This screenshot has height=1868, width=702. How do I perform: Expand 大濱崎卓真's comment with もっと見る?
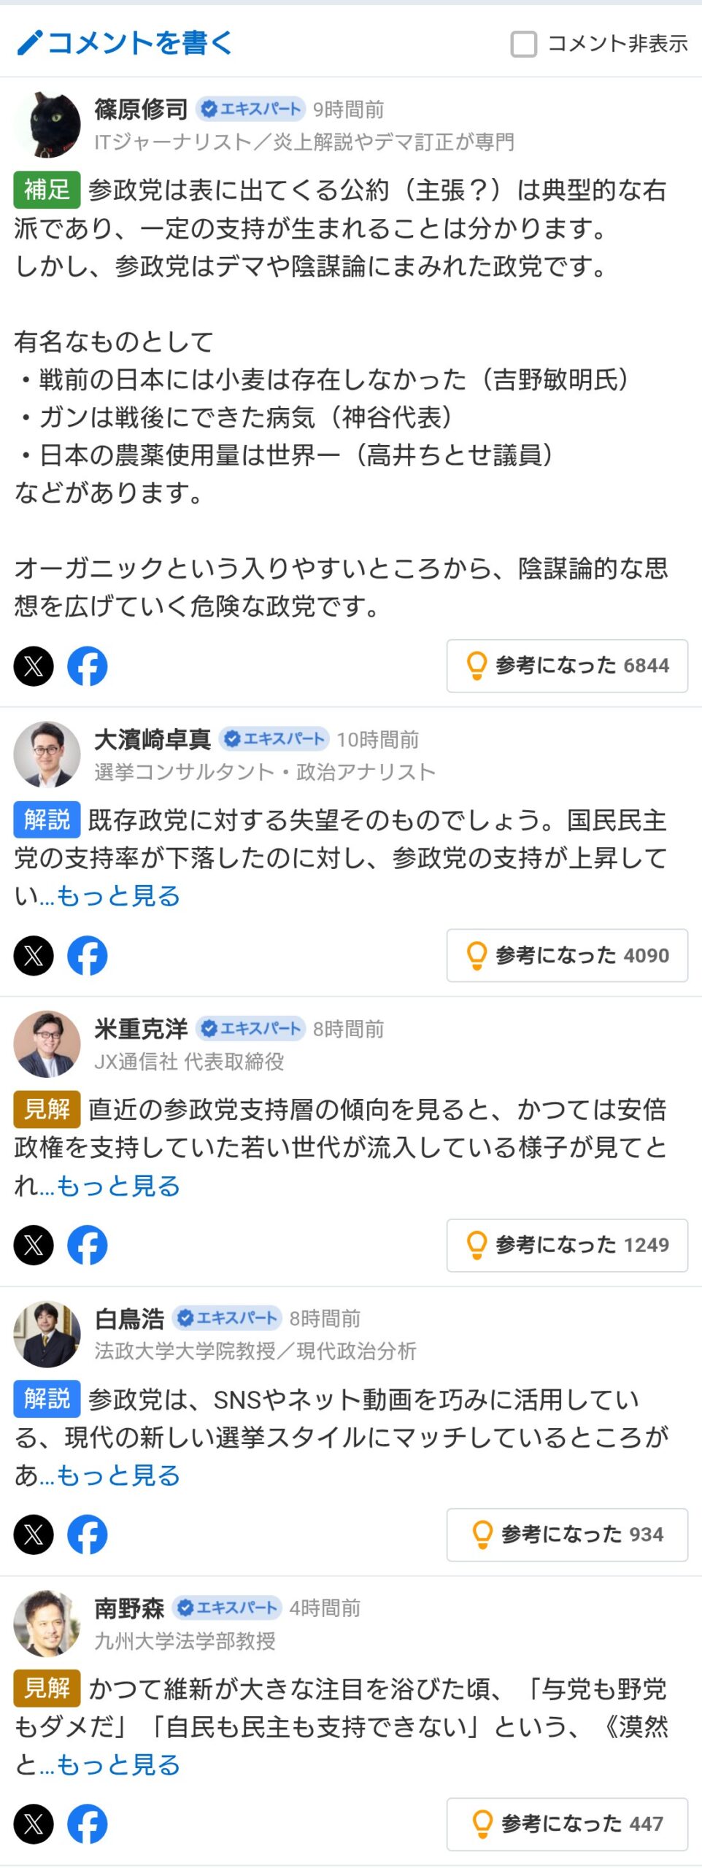118,896
